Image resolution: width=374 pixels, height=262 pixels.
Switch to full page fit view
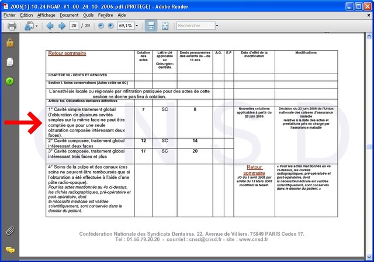[165, 26]
